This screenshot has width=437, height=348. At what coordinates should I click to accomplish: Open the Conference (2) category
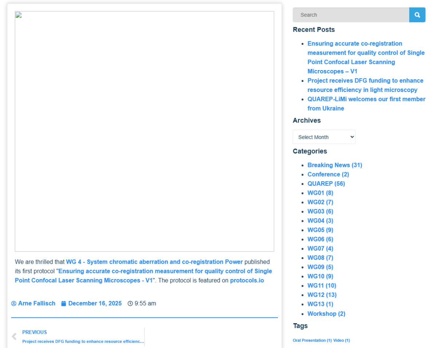[328, 174]
